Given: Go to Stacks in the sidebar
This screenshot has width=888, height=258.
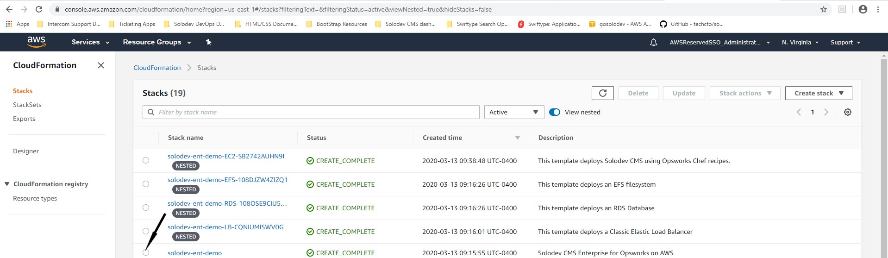Looking at the screenshot, I should click(x=23, y=91).
